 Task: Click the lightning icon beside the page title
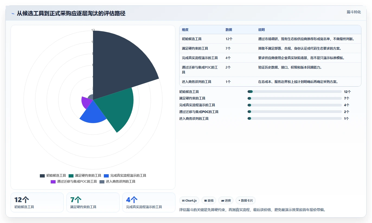pos(13,14)
